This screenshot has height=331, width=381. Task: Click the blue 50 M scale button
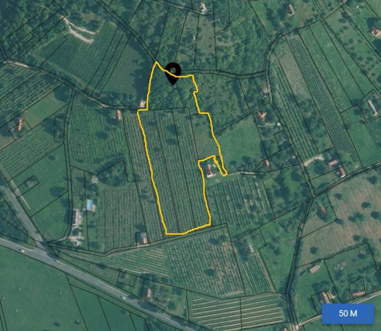(x=348, y=313)
